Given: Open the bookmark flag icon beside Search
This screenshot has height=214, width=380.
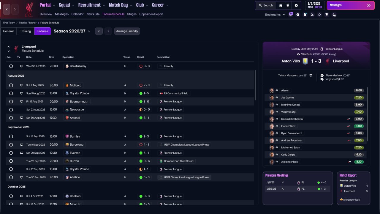Looking at the screenshot, I should tap(281, 5).
